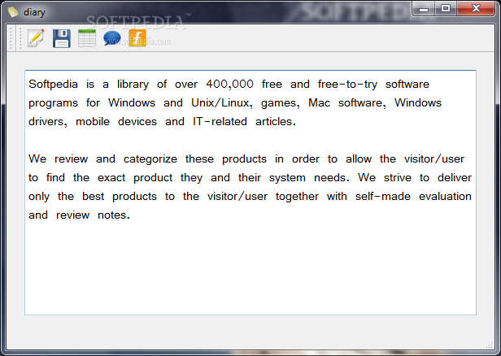The width and height of the screenshot is (501, 356).
Task: Click the diary app icon in title bar
Action: 13,12
